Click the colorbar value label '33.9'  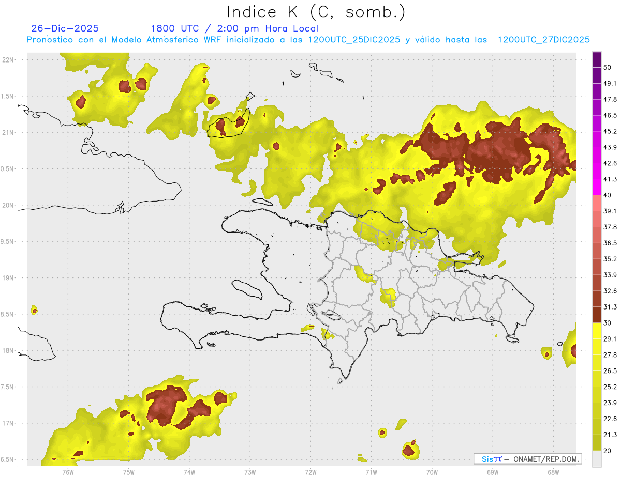[x=610, y=275]
